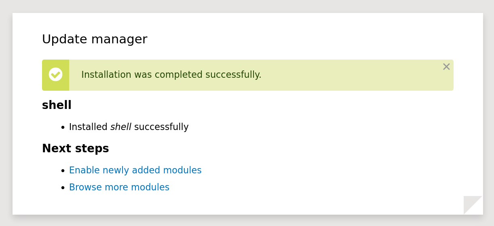Click the Installation was completed successfully text
Viewport: 494px width, 226px height.
[x=171, y=75]
